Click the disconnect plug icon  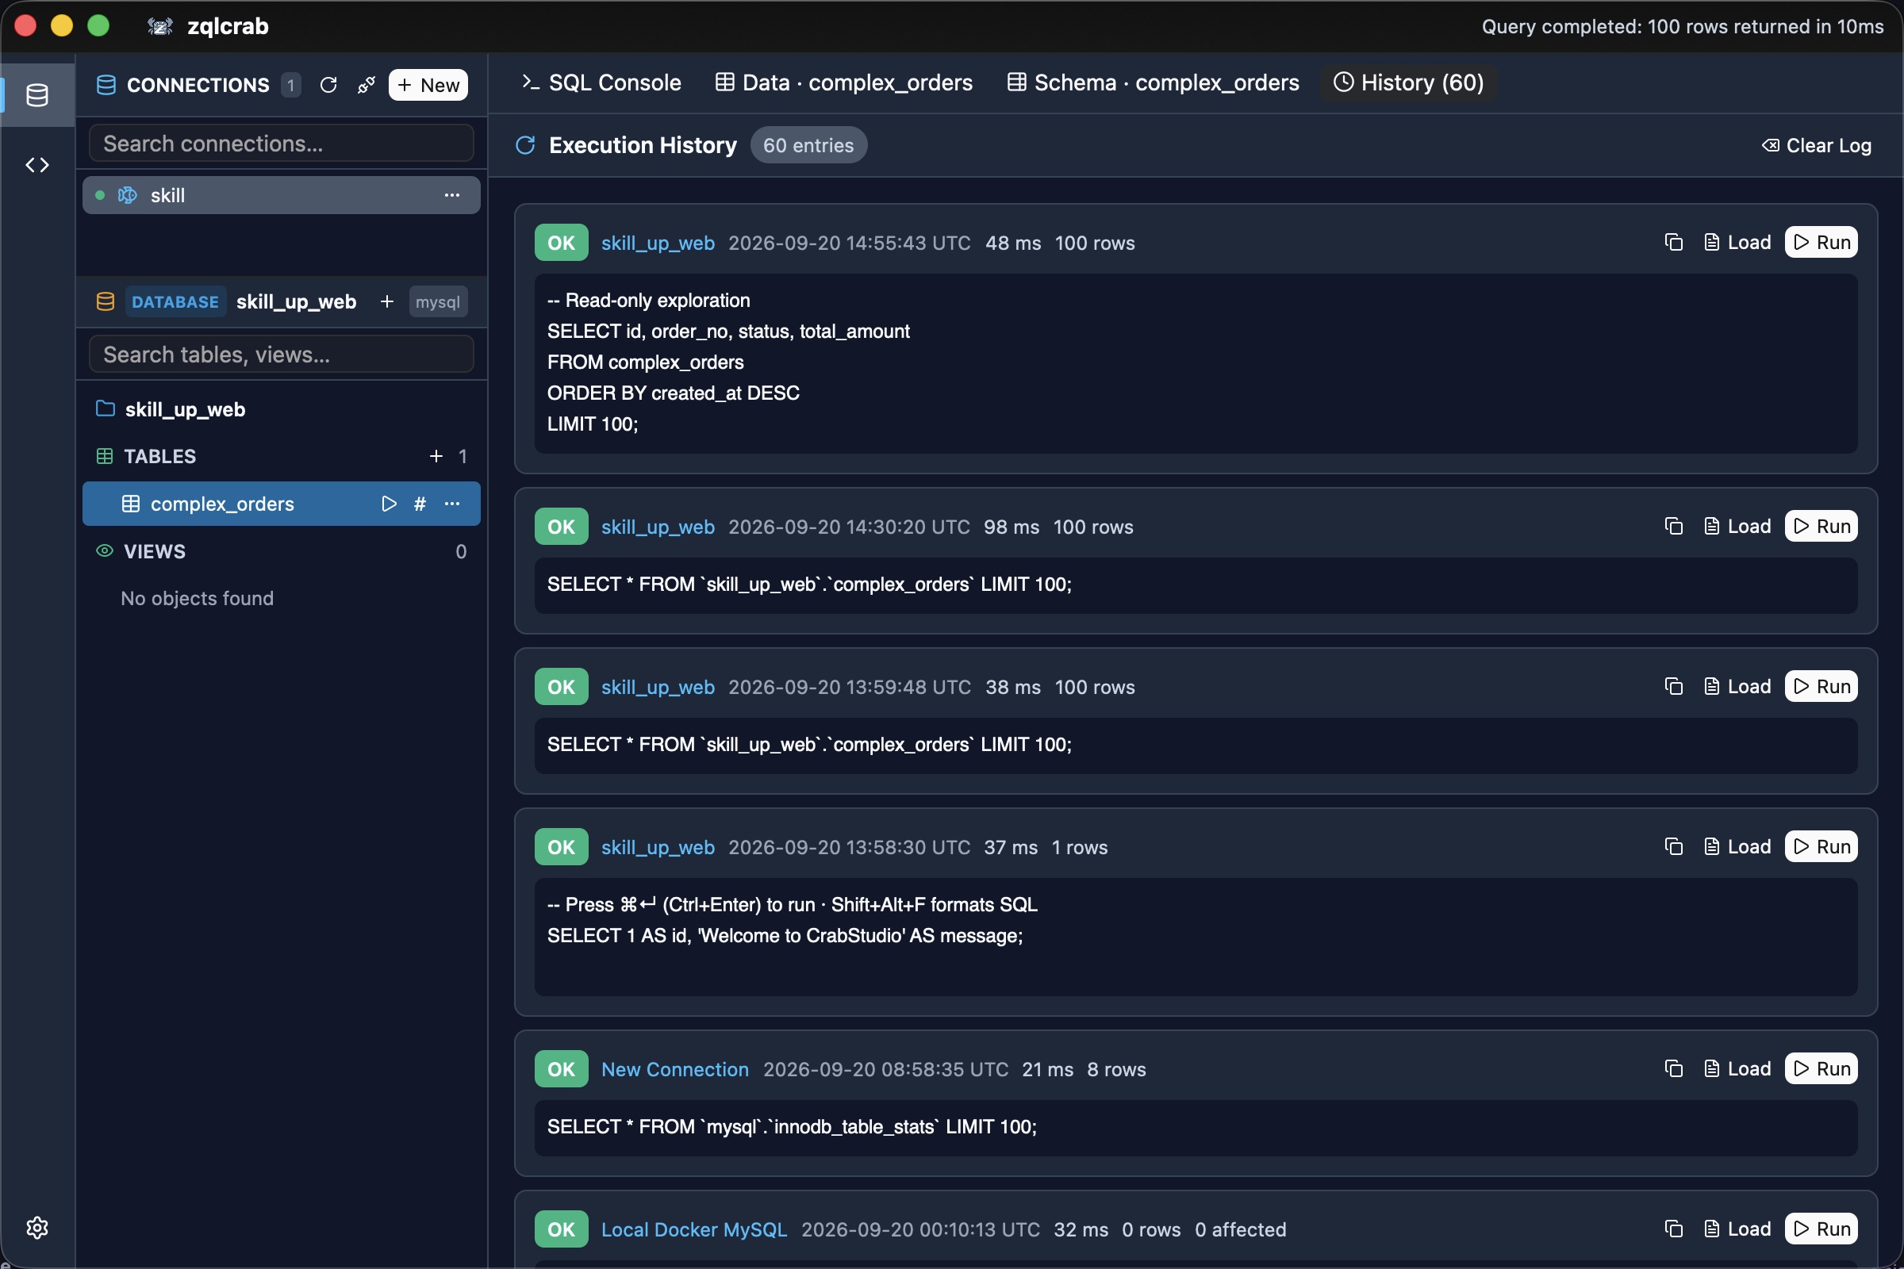(366, 85)
